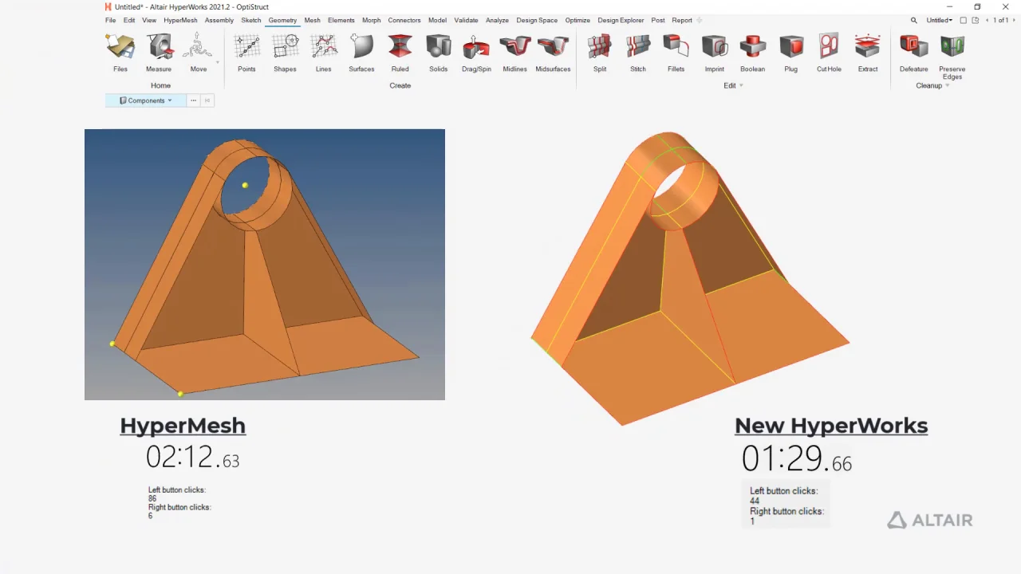
Task: Add a ribbon with the plus icon
Action: (x=700, y=20)
